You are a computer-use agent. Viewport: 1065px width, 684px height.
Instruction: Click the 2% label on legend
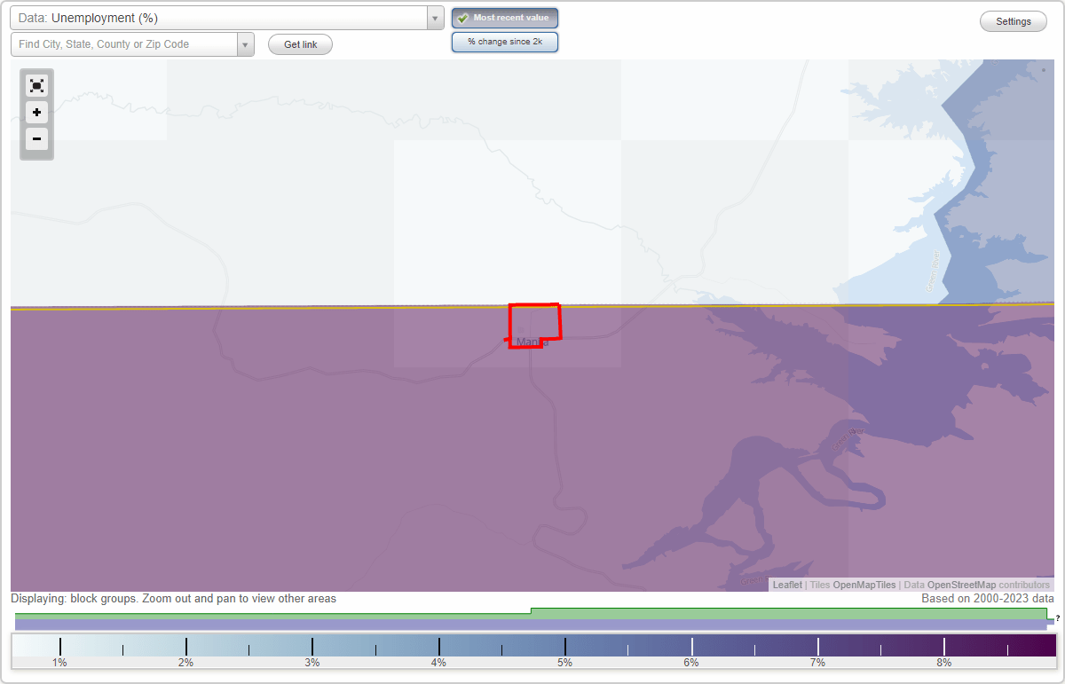pos(185,663)
